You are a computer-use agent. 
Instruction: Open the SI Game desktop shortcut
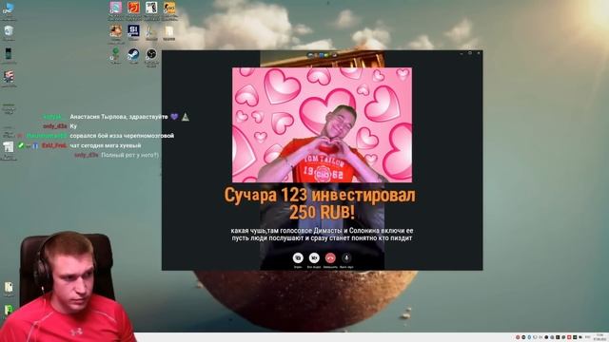(x=133, y=30)
